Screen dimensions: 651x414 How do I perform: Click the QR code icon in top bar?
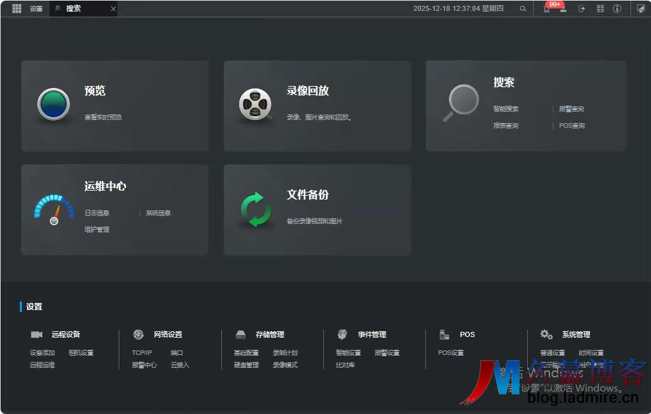pos(600,8)
